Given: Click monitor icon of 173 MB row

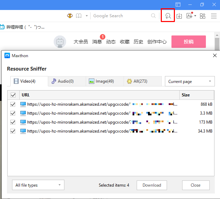Looking at the screenshot, I should pos(23,122).
